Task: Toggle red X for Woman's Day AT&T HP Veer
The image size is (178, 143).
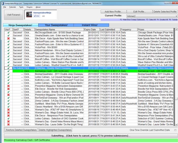Action: point(8,109)
